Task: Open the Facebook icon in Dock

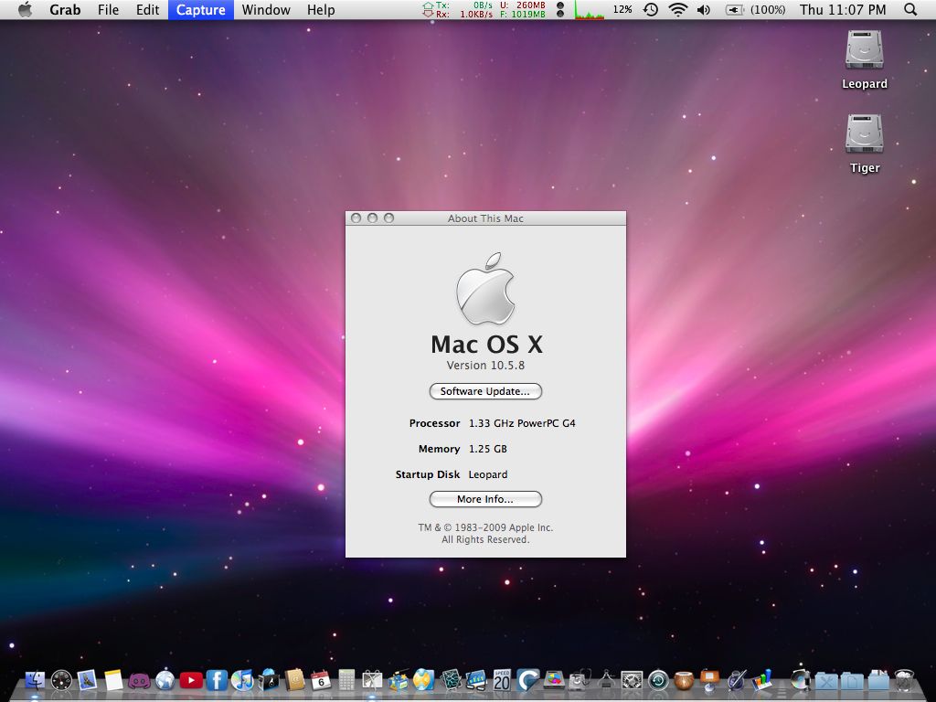Action: point(217,680)
